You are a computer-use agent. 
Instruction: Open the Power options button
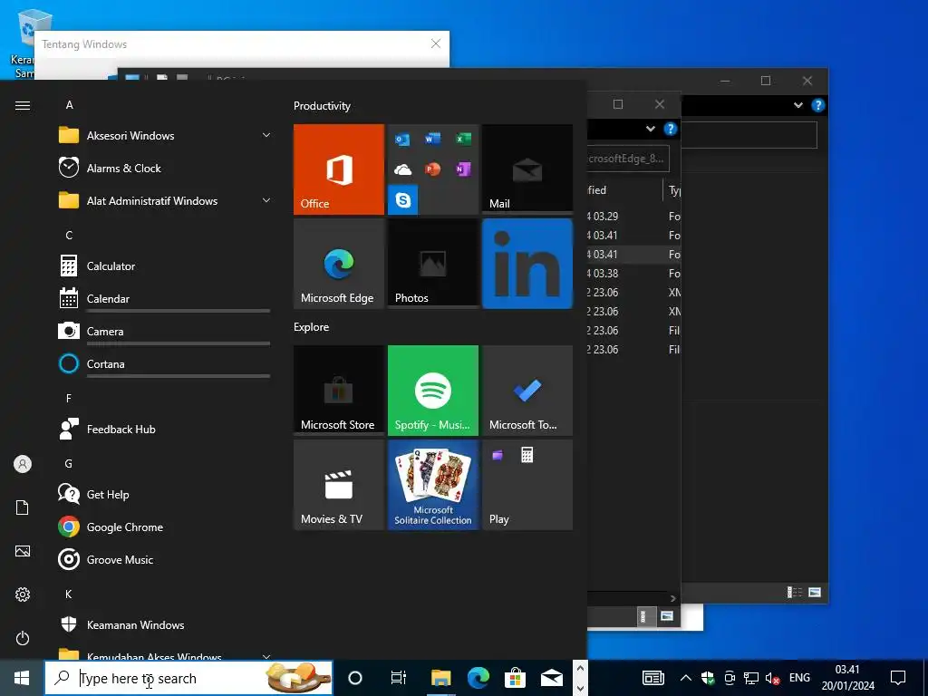click(x=23, y=638)
